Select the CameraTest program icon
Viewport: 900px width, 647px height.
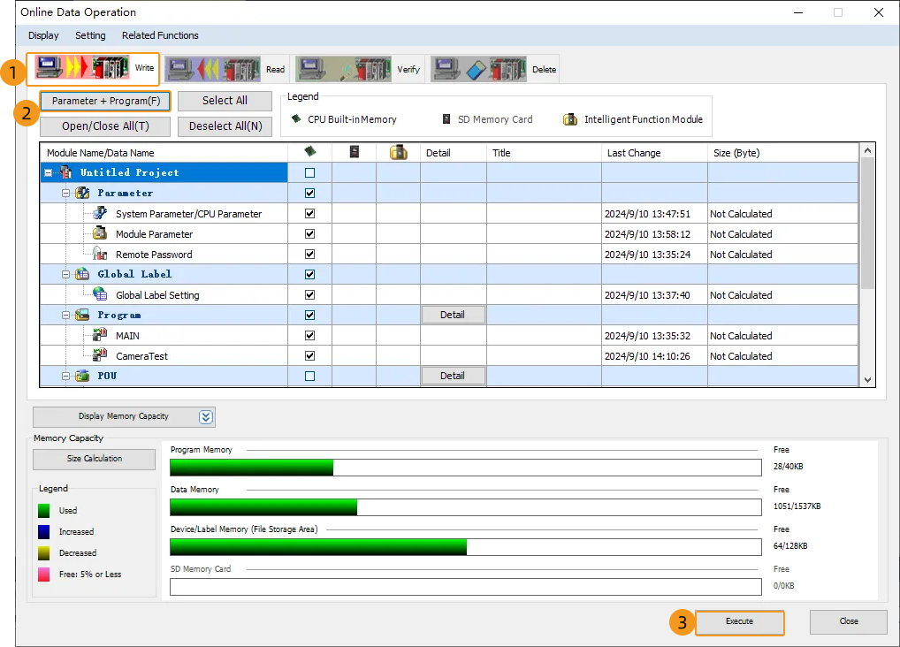pyautogui.click(x=100, y=356)
